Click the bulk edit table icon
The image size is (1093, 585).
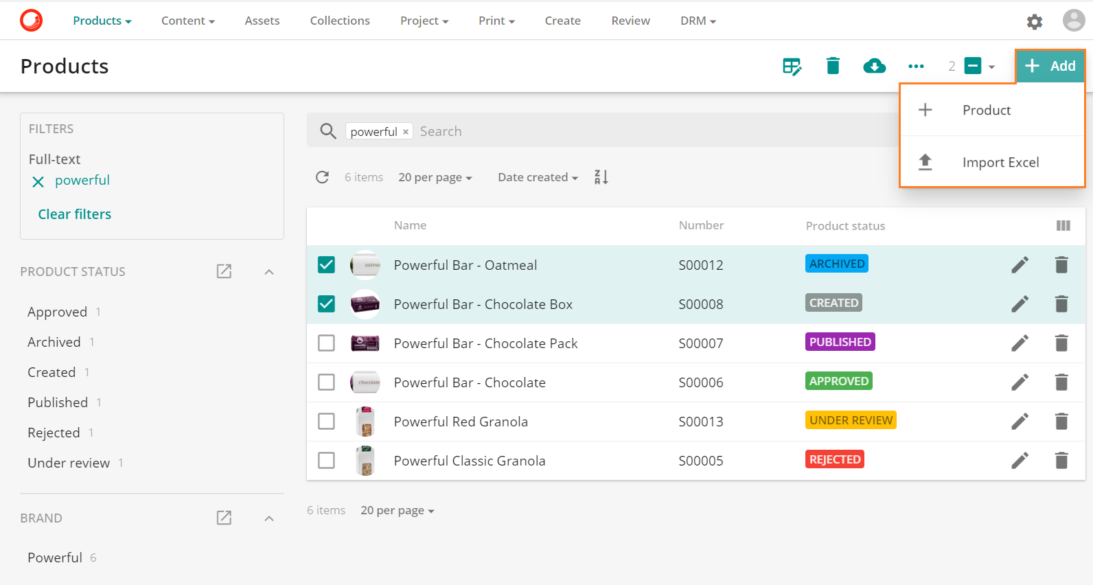pos(792,66)
